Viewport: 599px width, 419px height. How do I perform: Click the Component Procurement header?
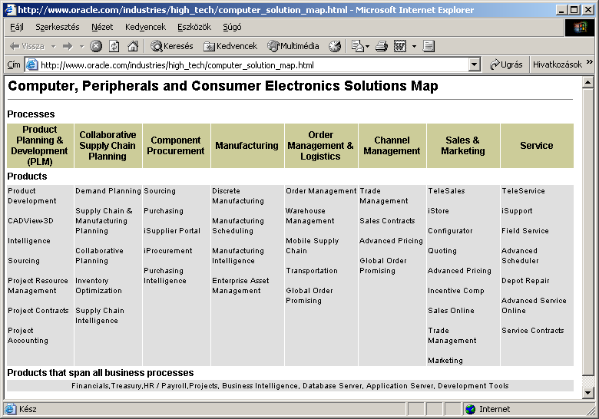(x=176, y=145)
